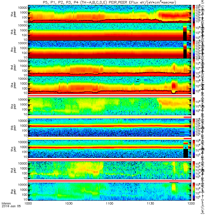This screenshot has width=205, height=219.
Task: Select the 'thd peer' panel label
Action: pos(13,67)
